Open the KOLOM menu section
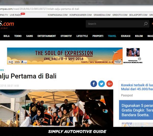The height and width of the screenshot is (136, 153). click(139, 36)
